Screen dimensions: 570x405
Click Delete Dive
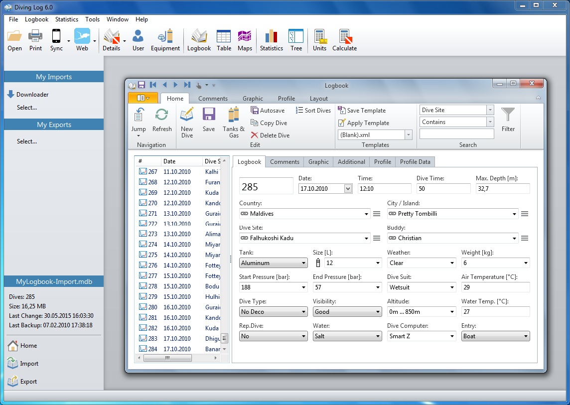coord(270,135)
